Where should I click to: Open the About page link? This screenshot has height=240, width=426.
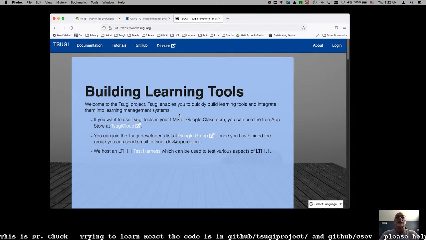click(318, 45)
